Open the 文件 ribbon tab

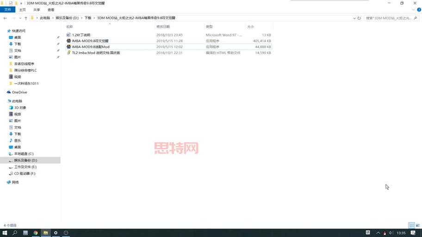7,10
